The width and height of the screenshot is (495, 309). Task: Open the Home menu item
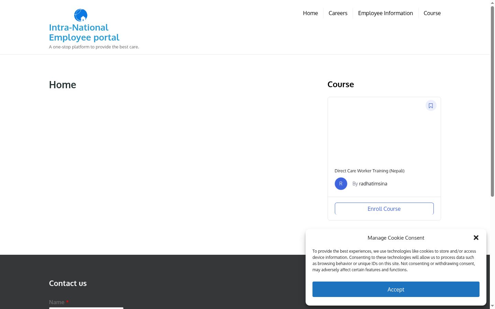click(310, 13)
